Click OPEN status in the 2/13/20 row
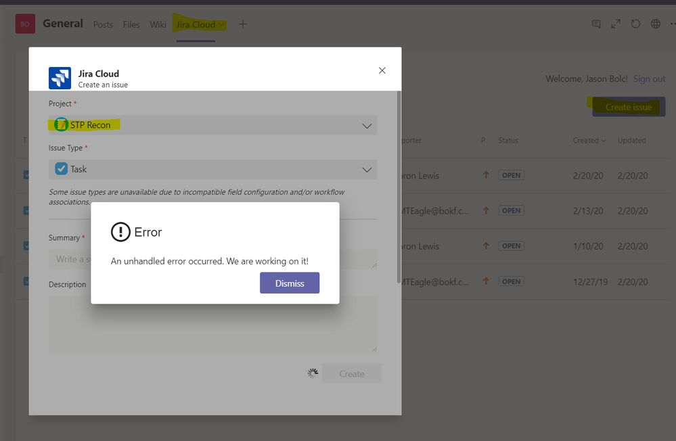 pos(512,211)
